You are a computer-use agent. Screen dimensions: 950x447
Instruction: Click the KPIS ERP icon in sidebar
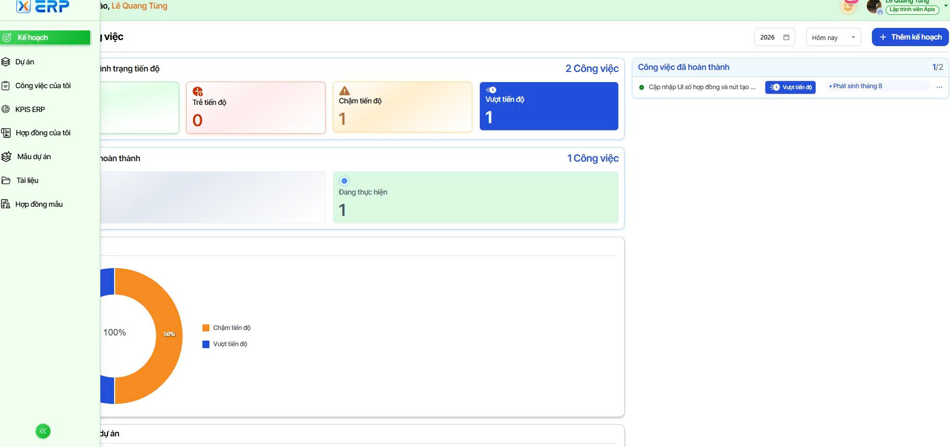tap(6, 109)
